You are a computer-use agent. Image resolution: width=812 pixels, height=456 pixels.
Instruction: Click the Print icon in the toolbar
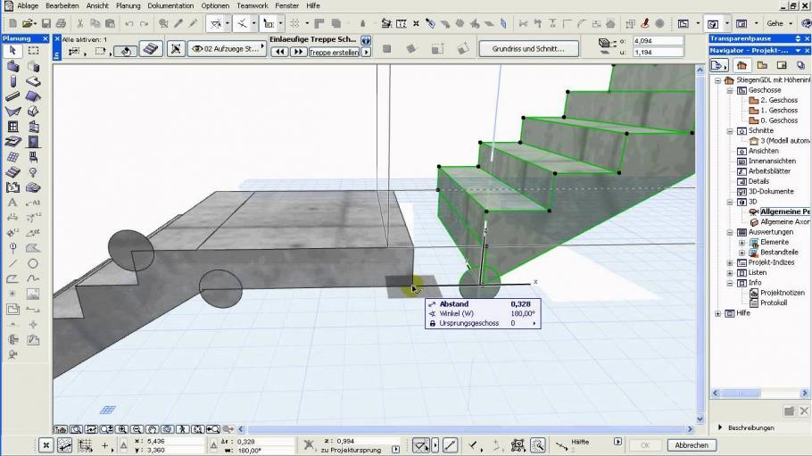point(62,21)
